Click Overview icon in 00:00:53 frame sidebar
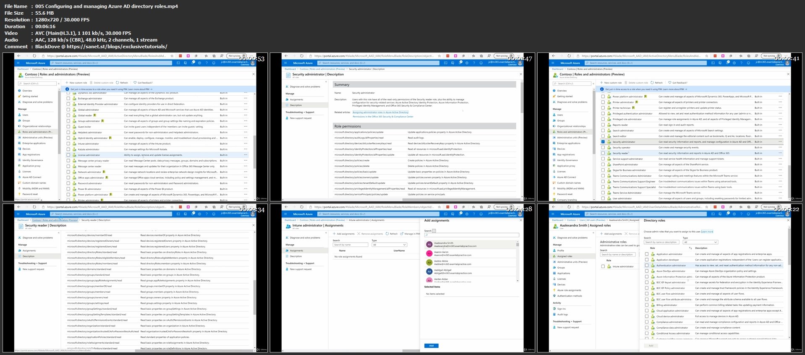805x355 pixels. click(x=19, y=91)
